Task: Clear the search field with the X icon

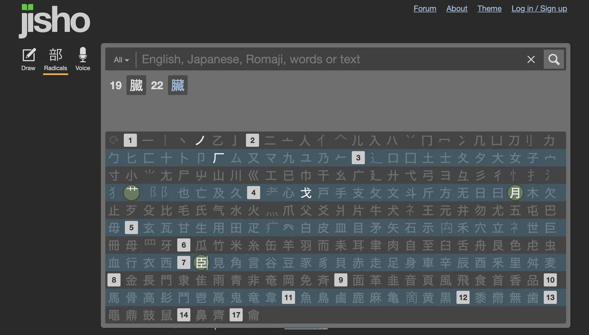Action: point(531,59)
